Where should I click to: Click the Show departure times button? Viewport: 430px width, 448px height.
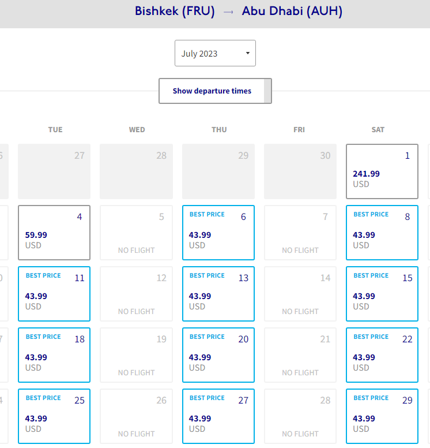click(x=212, y=91)
